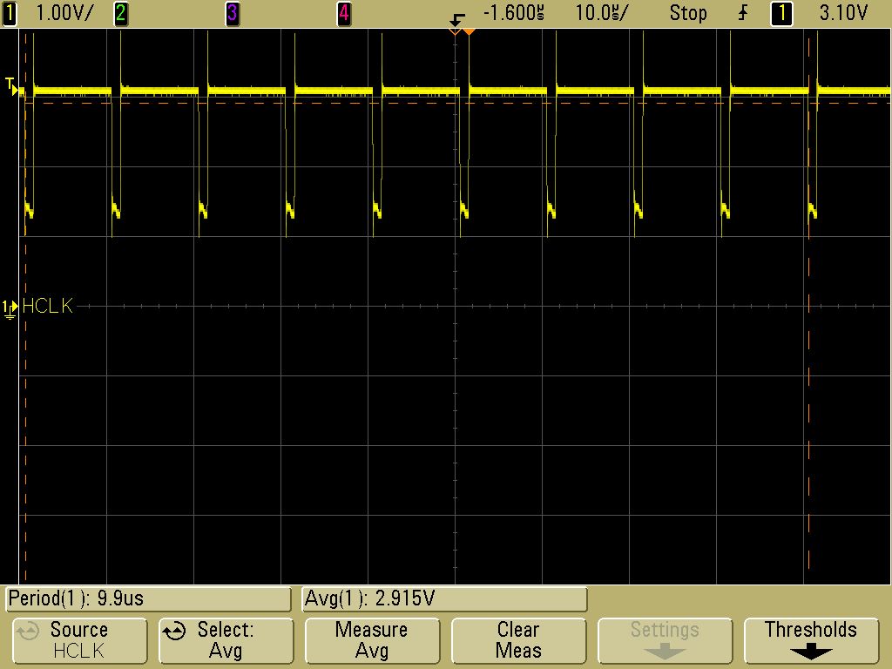Click the Period(1): 9.9us measurement readout
The image size is (892, 669).
pyautogui.click(x=148, y=598)
